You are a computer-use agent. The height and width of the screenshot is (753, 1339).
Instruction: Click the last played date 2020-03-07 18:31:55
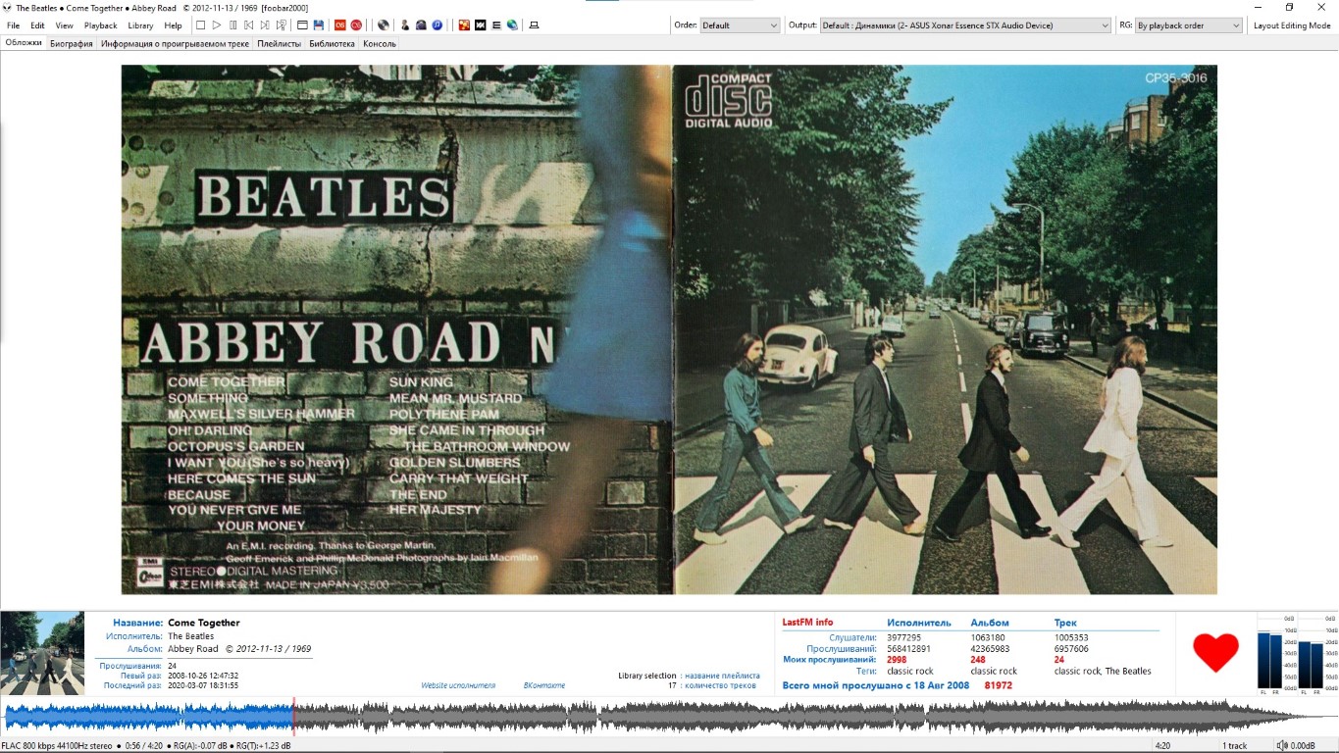pos(203,685)
